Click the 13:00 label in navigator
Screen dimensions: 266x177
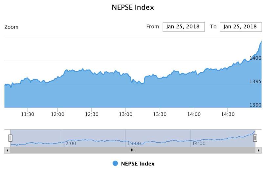coord(134,143)
